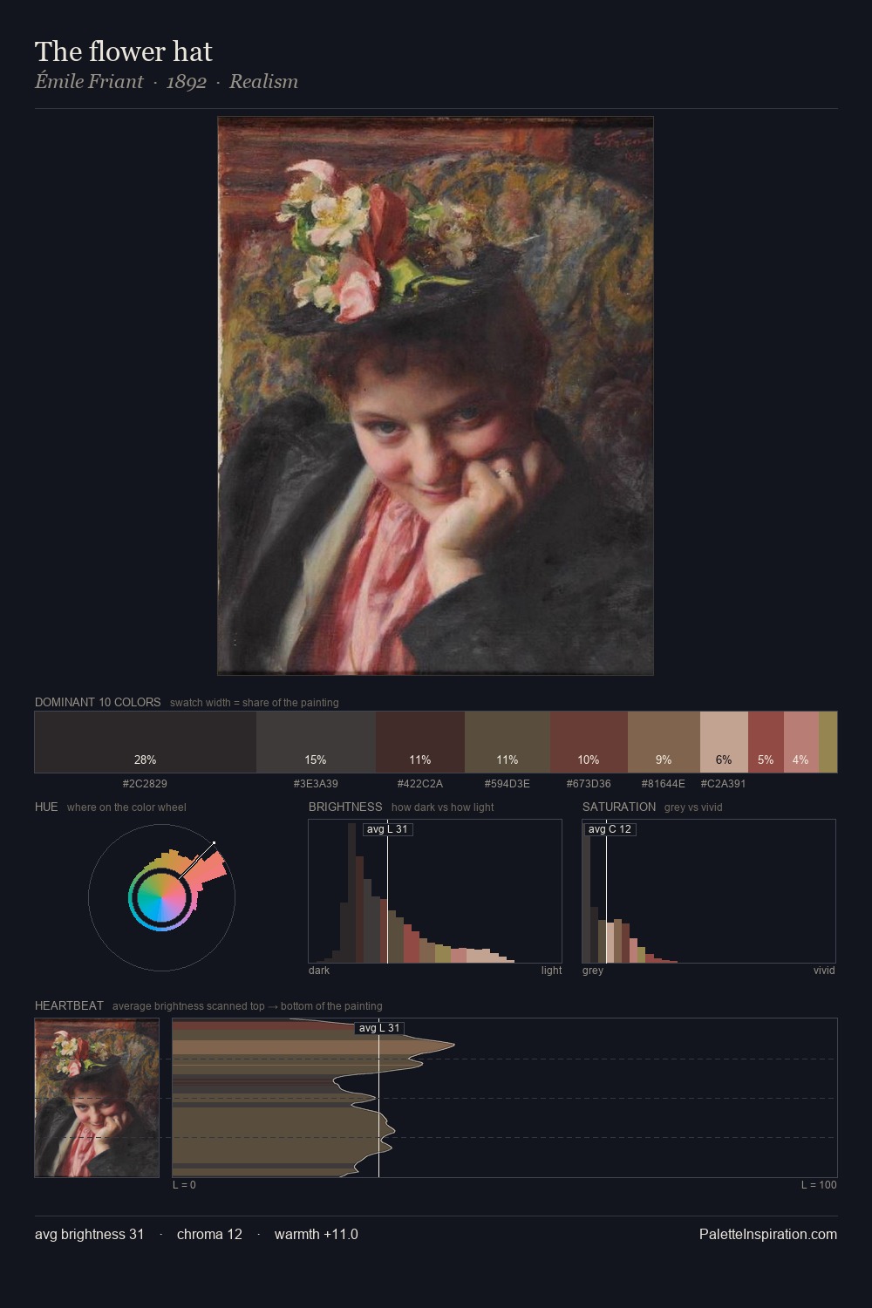Click the 'grey' axis label

click(593, 971)
